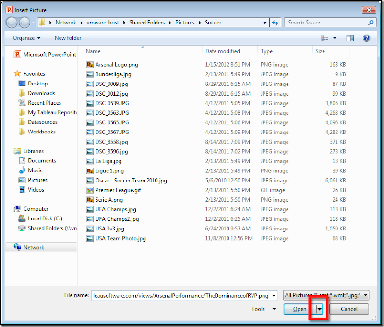Click vmware-host in the address breadcrumb
384x327 pixels.
pyautogui.click(x=103, y=23)
